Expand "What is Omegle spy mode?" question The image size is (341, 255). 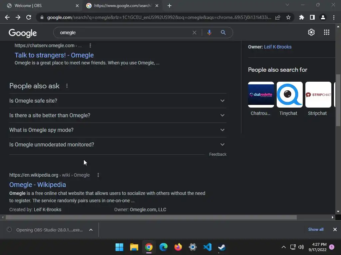click(x=118, y=130)
